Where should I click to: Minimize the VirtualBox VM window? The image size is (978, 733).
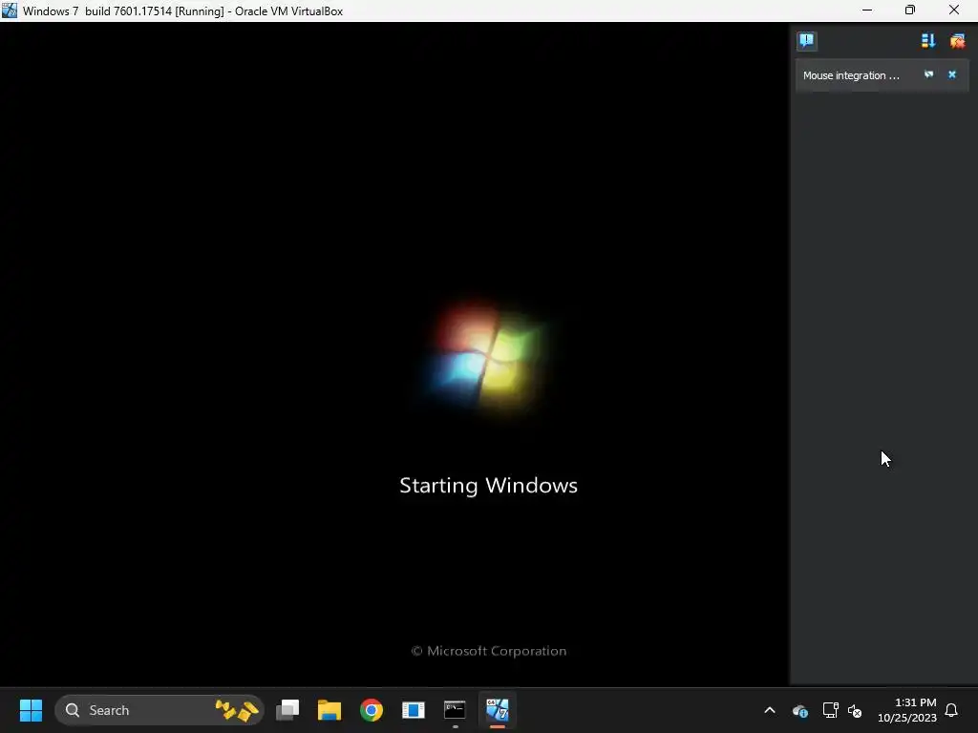(x=867, y=10)
